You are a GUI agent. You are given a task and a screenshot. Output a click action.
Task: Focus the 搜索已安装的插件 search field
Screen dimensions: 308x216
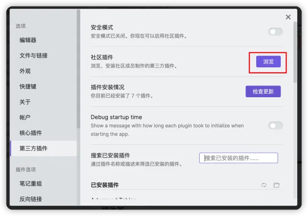coord(238,158)
